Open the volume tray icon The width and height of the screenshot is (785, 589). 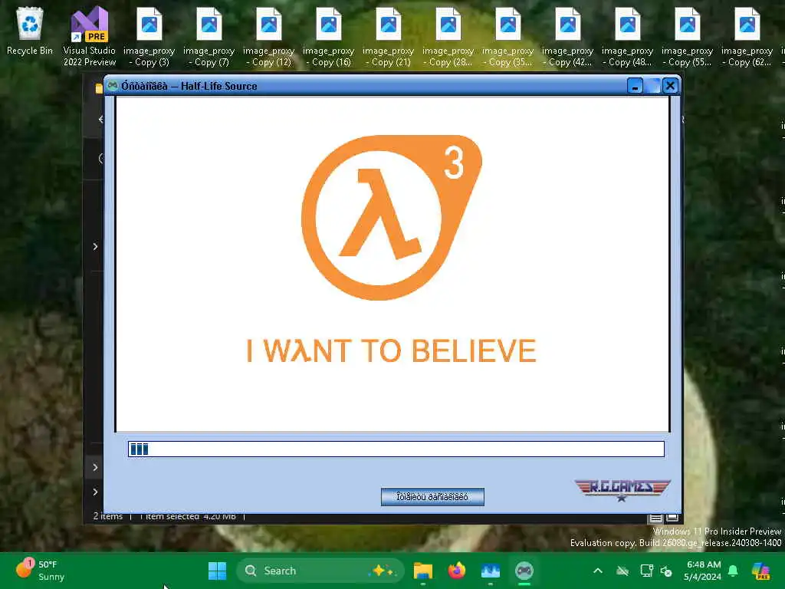(x=666, y=571)
